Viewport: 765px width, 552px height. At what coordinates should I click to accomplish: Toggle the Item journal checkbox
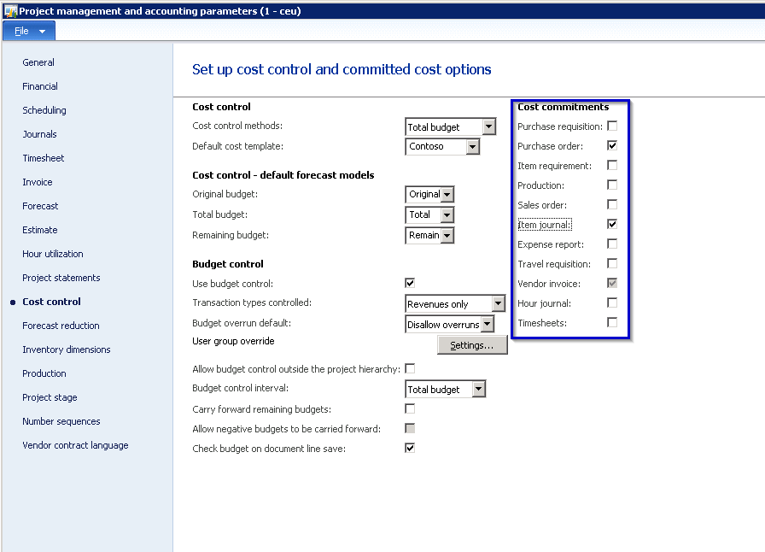coord(612,224)
